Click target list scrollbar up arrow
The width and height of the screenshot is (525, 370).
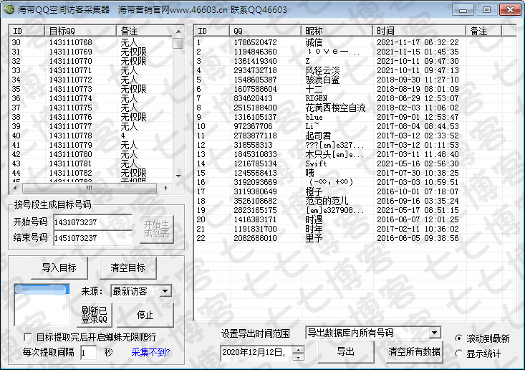click(178, 32)
